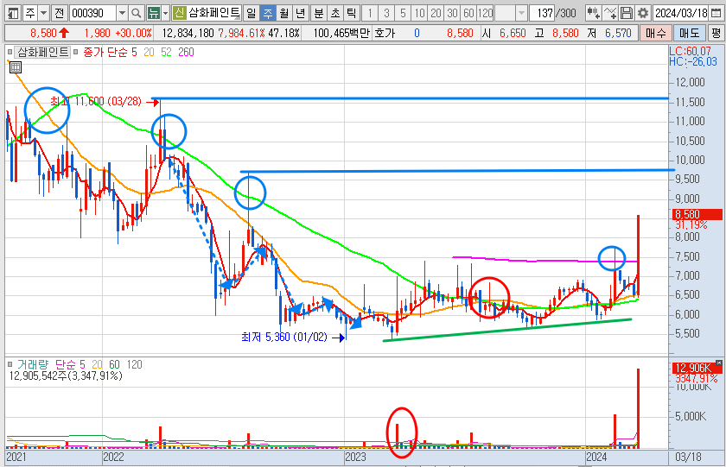The height and width of the screenshot is (467, 726).
Task: Expand the stock code history dropdown
Action: (x=122, y=13)
